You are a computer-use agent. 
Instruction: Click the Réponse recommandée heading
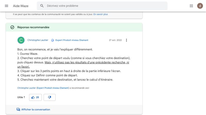point(33,27)
